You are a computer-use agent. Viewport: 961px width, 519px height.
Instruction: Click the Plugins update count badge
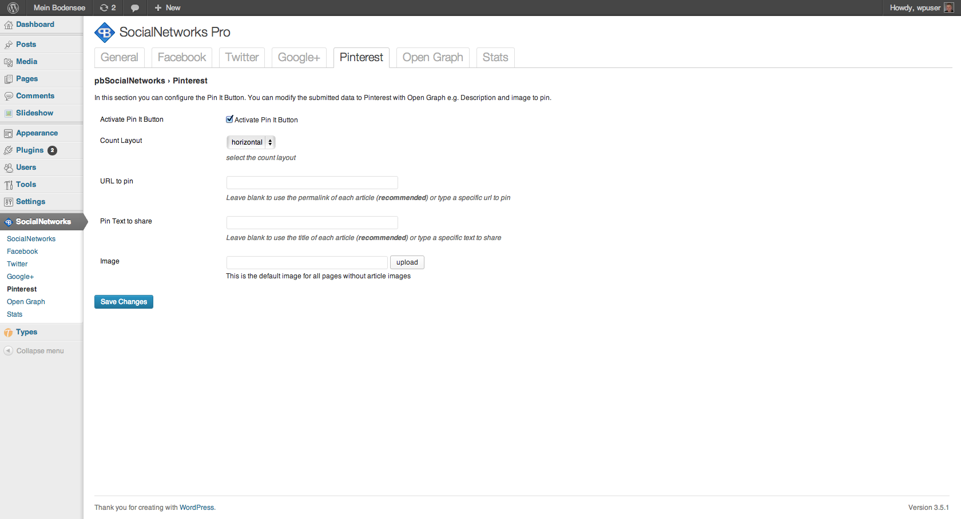pos(52,150)
